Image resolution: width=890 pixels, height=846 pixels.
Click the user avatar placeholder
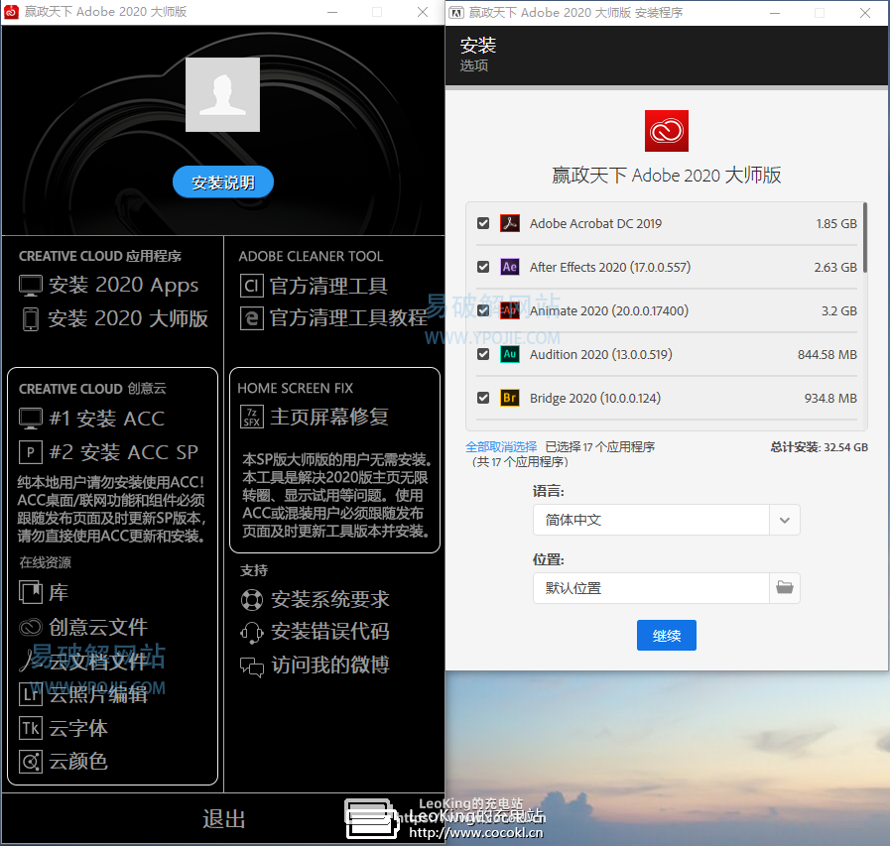(222, 94)
